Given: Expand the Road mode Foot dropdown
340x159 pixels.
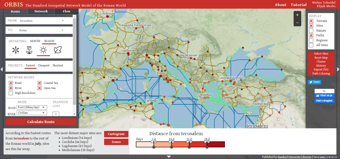Looking at the screenshot, I should coord(32,107).
